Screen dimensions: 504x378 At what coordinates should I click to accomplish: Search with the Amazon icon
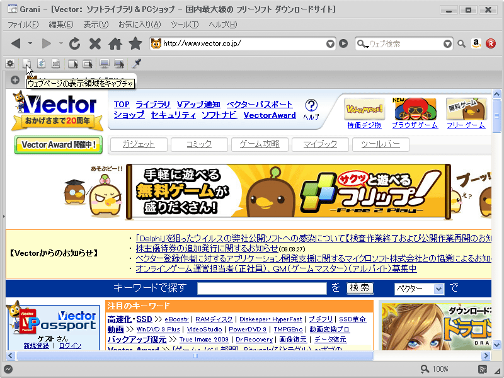(x=476, y=43)
